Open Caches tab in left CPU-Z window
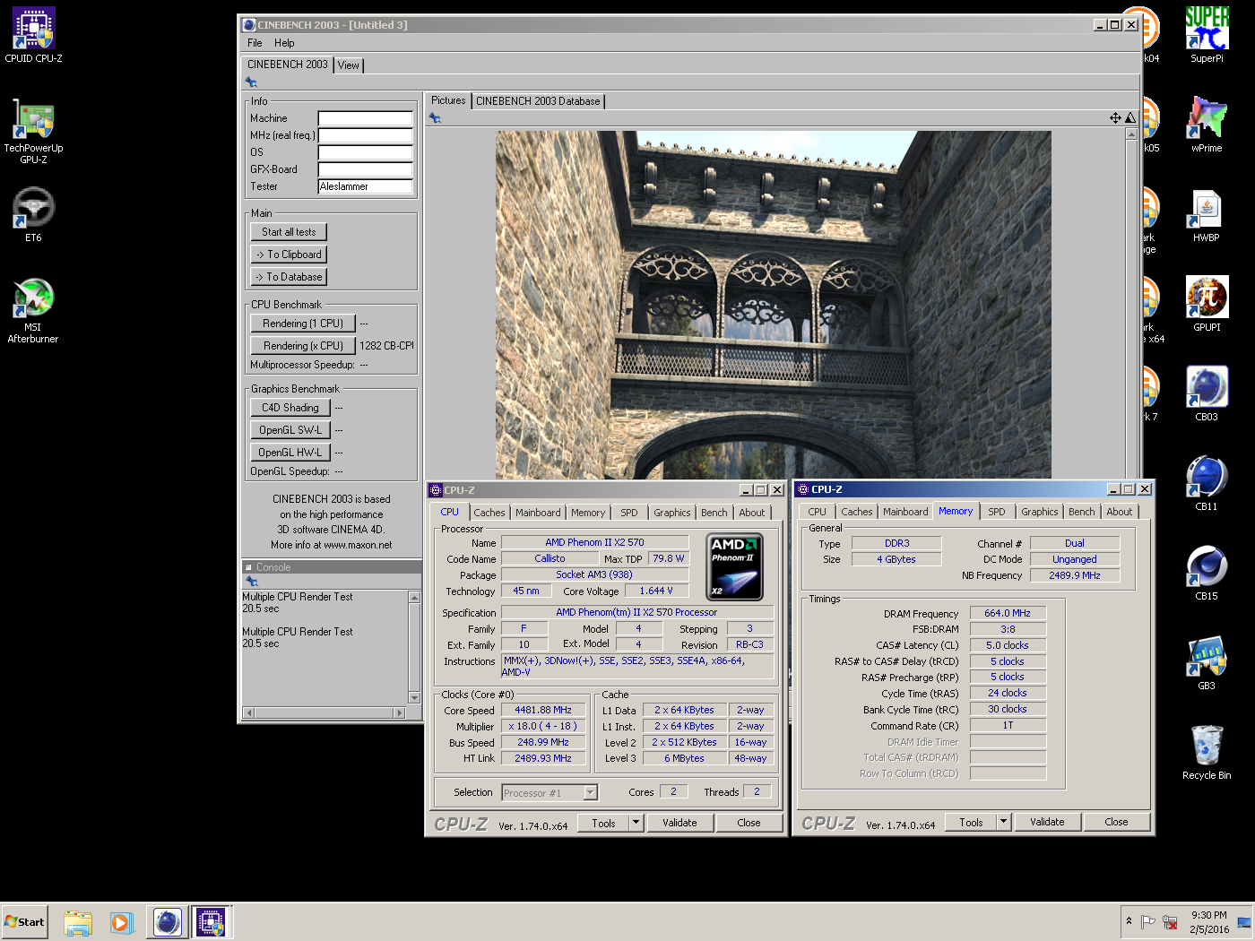 [x=489, y=513]
